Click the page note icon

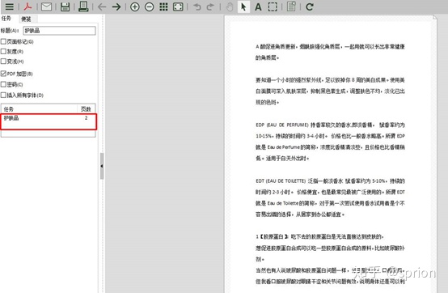tap(291, 6)
